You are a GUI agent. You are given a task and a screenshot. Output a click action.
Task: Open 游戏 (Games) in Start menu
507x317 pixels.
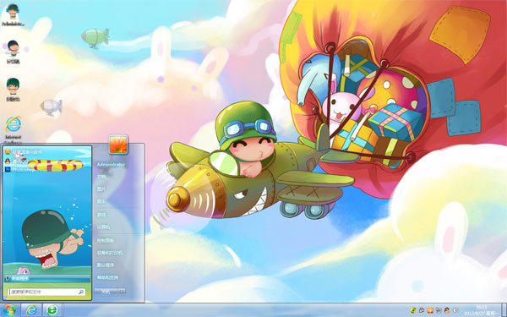tap(101, 215)
